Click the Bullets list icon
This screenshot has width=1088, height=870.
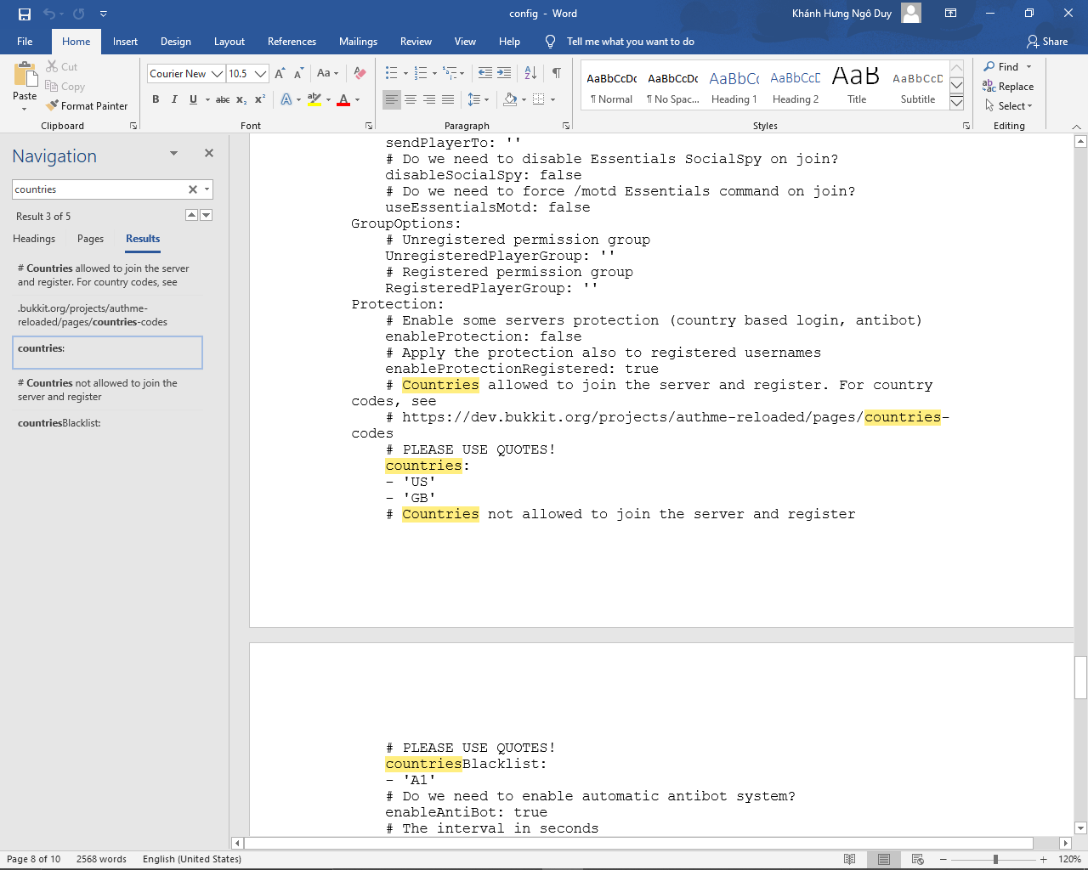coord(391,74)
